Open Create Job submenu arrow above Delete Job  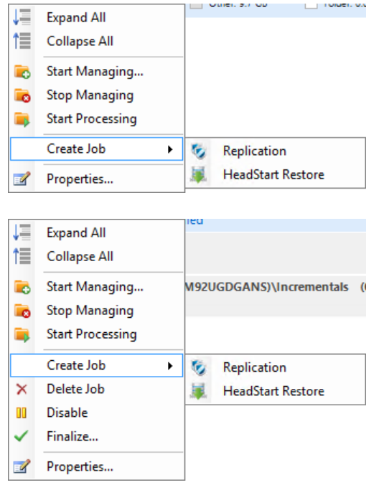coord(170,366)
